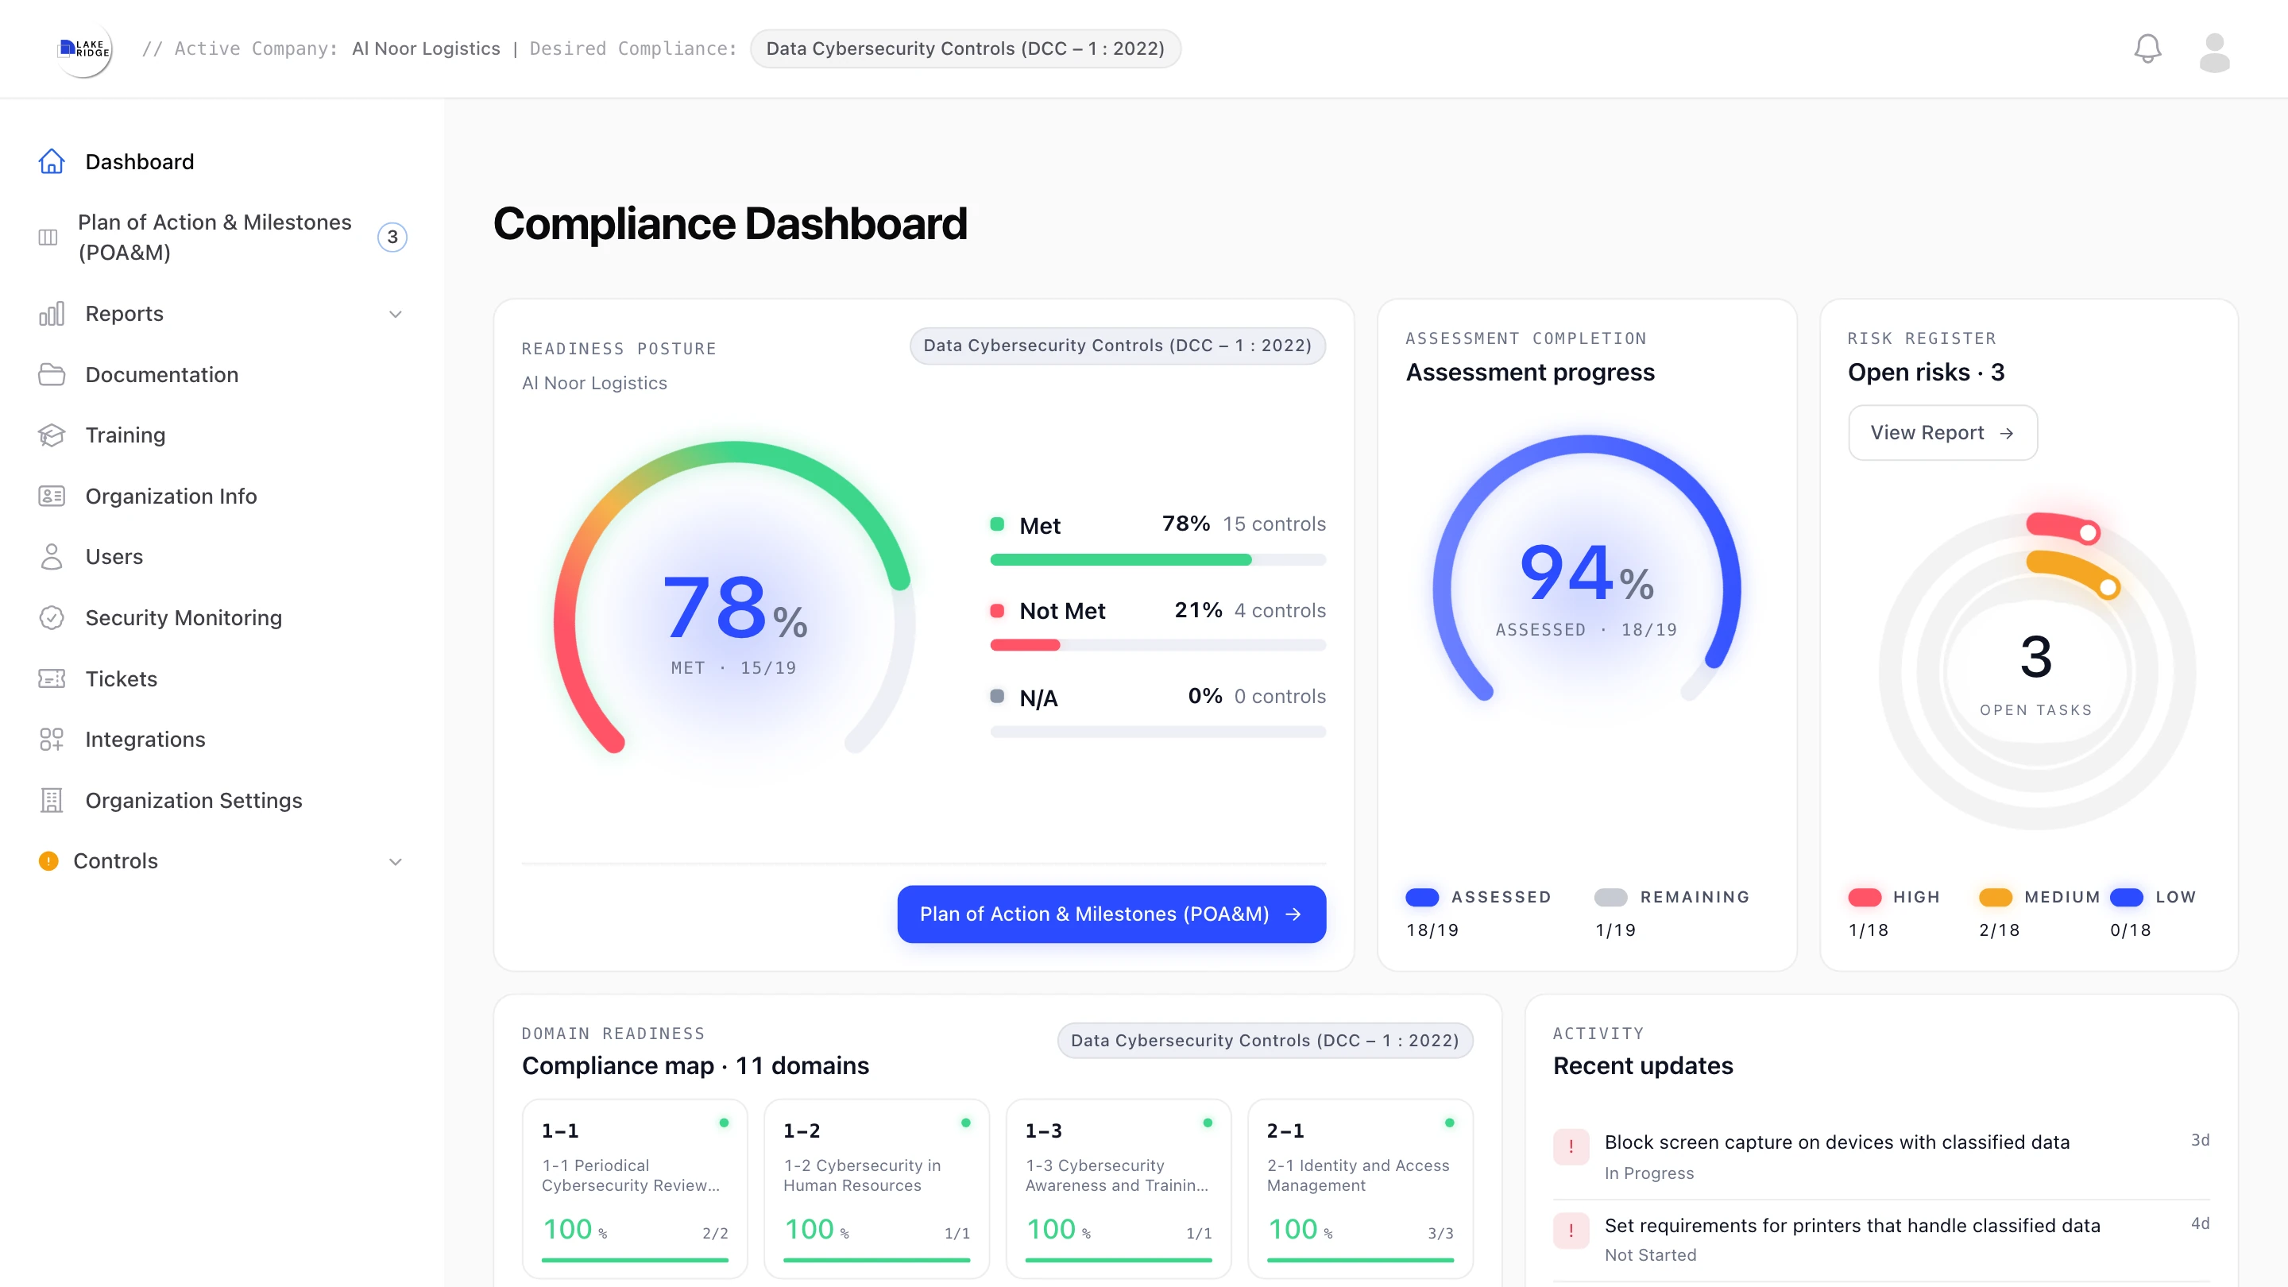The width and height of the screenshot is (2288, 1287).
Task: Click the 78% readiness gauge
Action: click(x=735, y=597)
